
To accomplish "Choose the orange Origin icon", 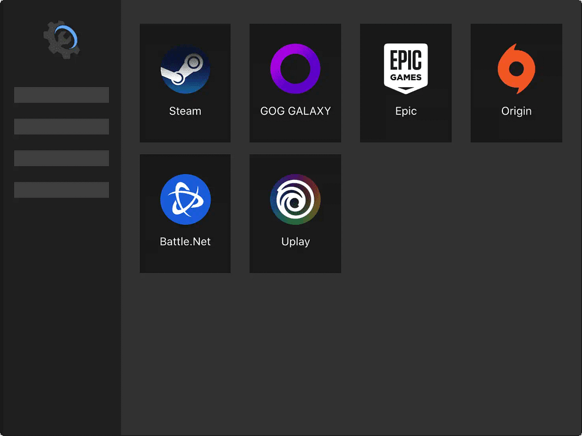I will tap(516, 69).
